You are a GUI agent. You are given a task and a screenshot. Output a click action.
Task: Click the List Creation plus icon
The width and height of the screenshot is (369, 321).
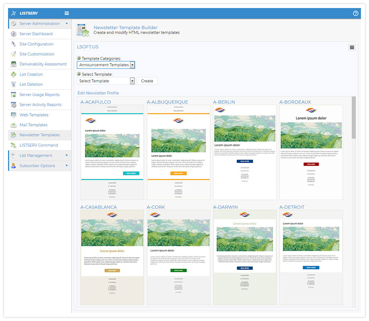pyautogui.click(x=14, y=74)
